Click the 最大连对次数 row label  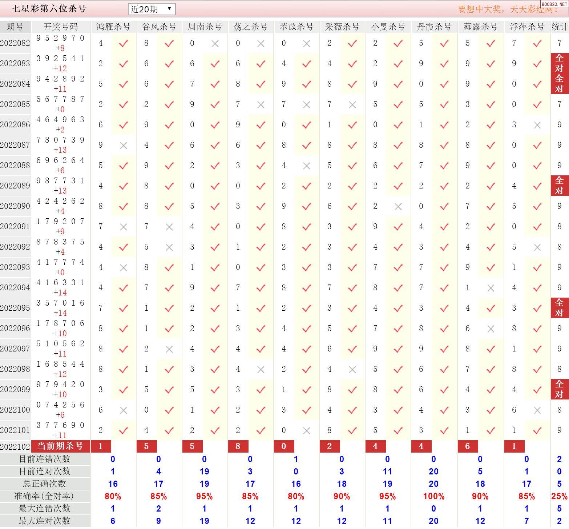[x=45, y=521]
